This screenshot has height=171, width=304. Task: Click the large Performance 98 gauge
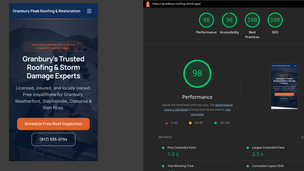197,74
